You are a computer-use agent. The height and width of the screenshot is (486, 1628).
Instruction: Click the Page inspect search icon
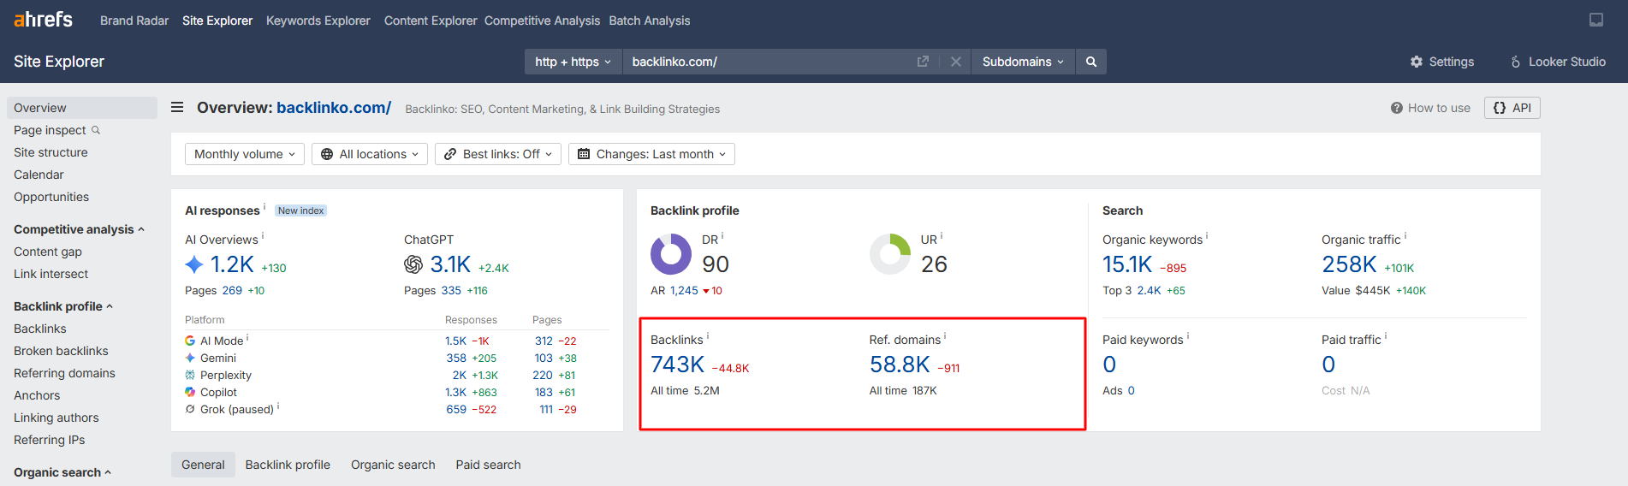pos(96,130)
